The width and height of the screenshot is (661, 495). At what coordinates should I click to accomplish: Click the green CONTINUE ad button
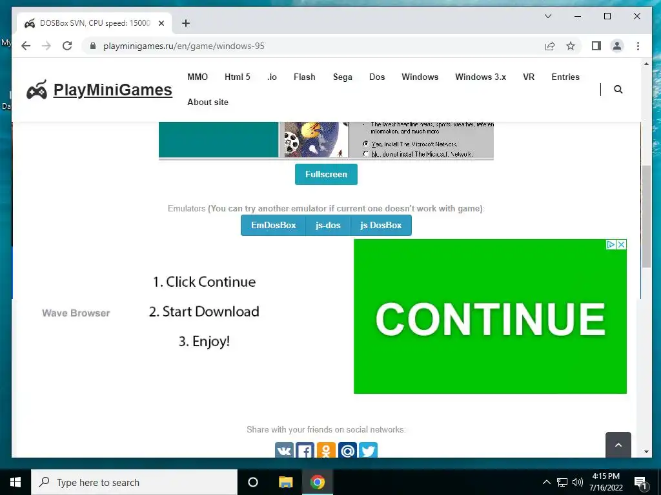pyautogui.click(x=490, y=316)
